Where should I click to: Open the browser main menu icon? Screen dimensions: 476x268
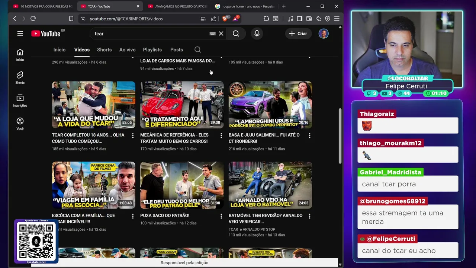(x=337, y=19)
